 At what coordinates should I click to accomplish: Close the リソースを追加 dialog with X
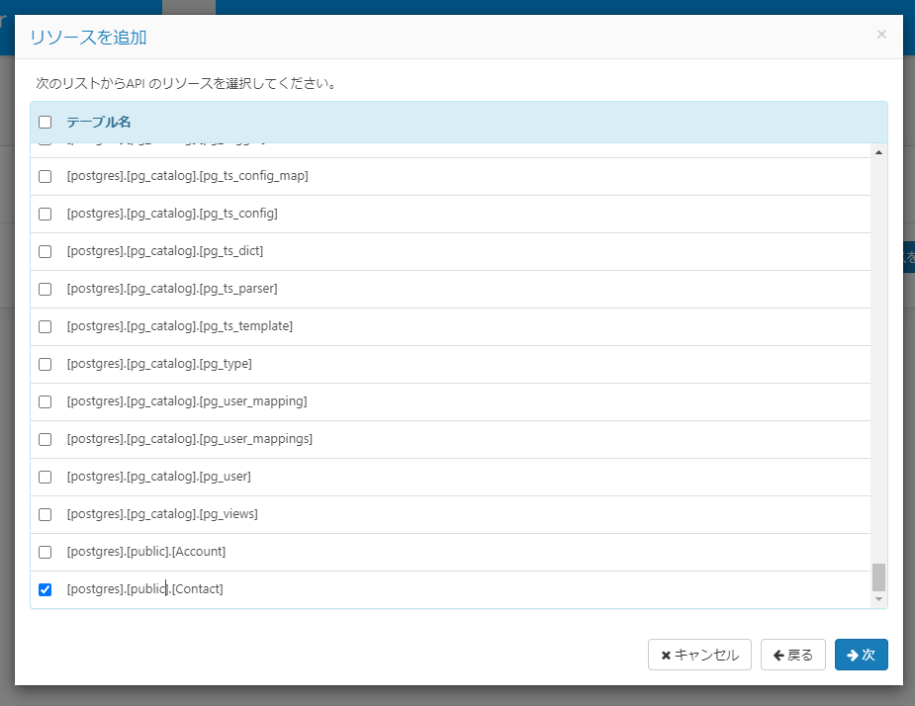pos(881,35)
